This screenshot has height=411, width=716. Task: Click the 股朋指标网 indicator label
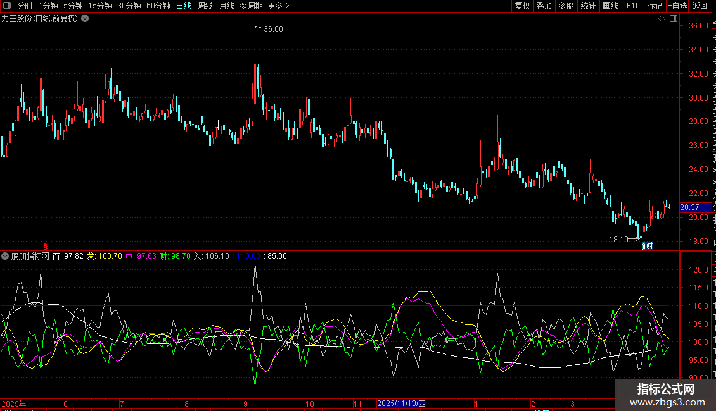pyautogui.click(x=30, y=256)
